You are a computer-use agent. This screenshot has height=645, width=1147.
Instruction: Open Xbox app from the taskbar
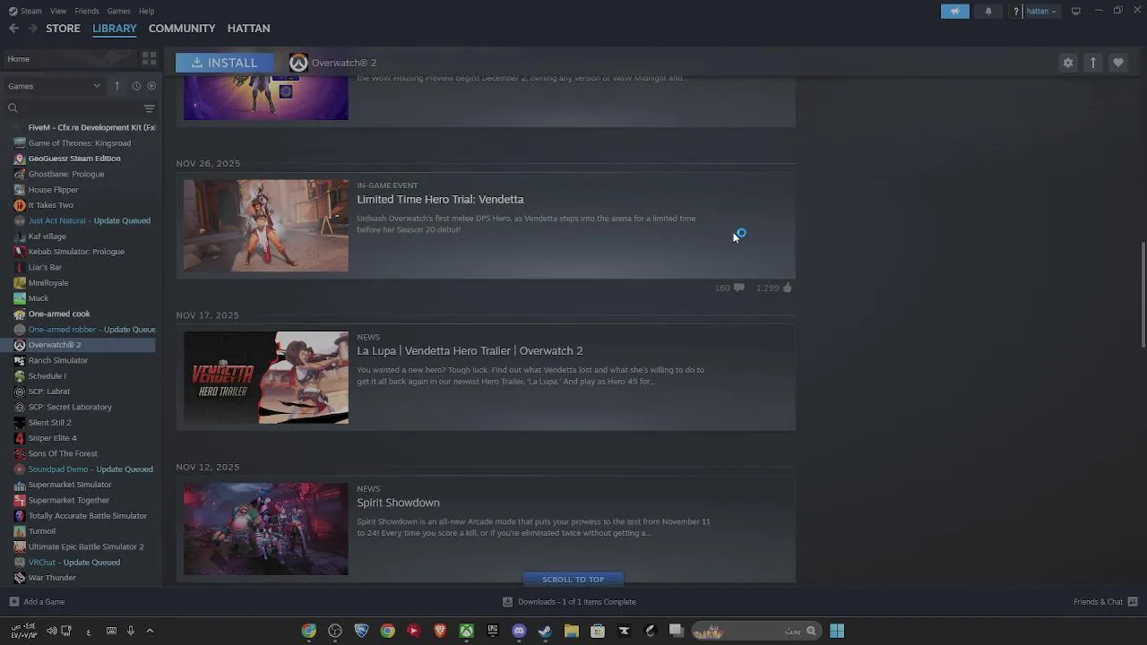coord(467,632)
